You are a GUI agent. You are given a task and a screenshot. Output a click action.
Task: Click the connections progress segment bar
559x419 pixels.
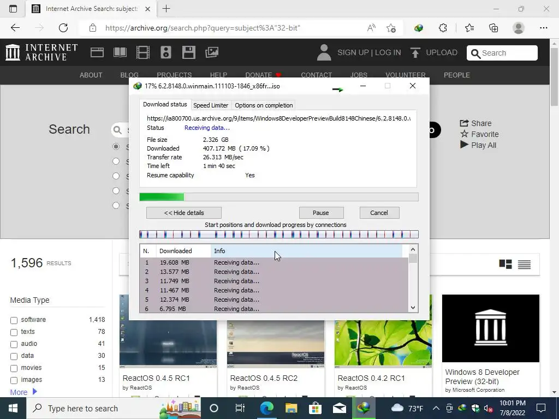279,234
